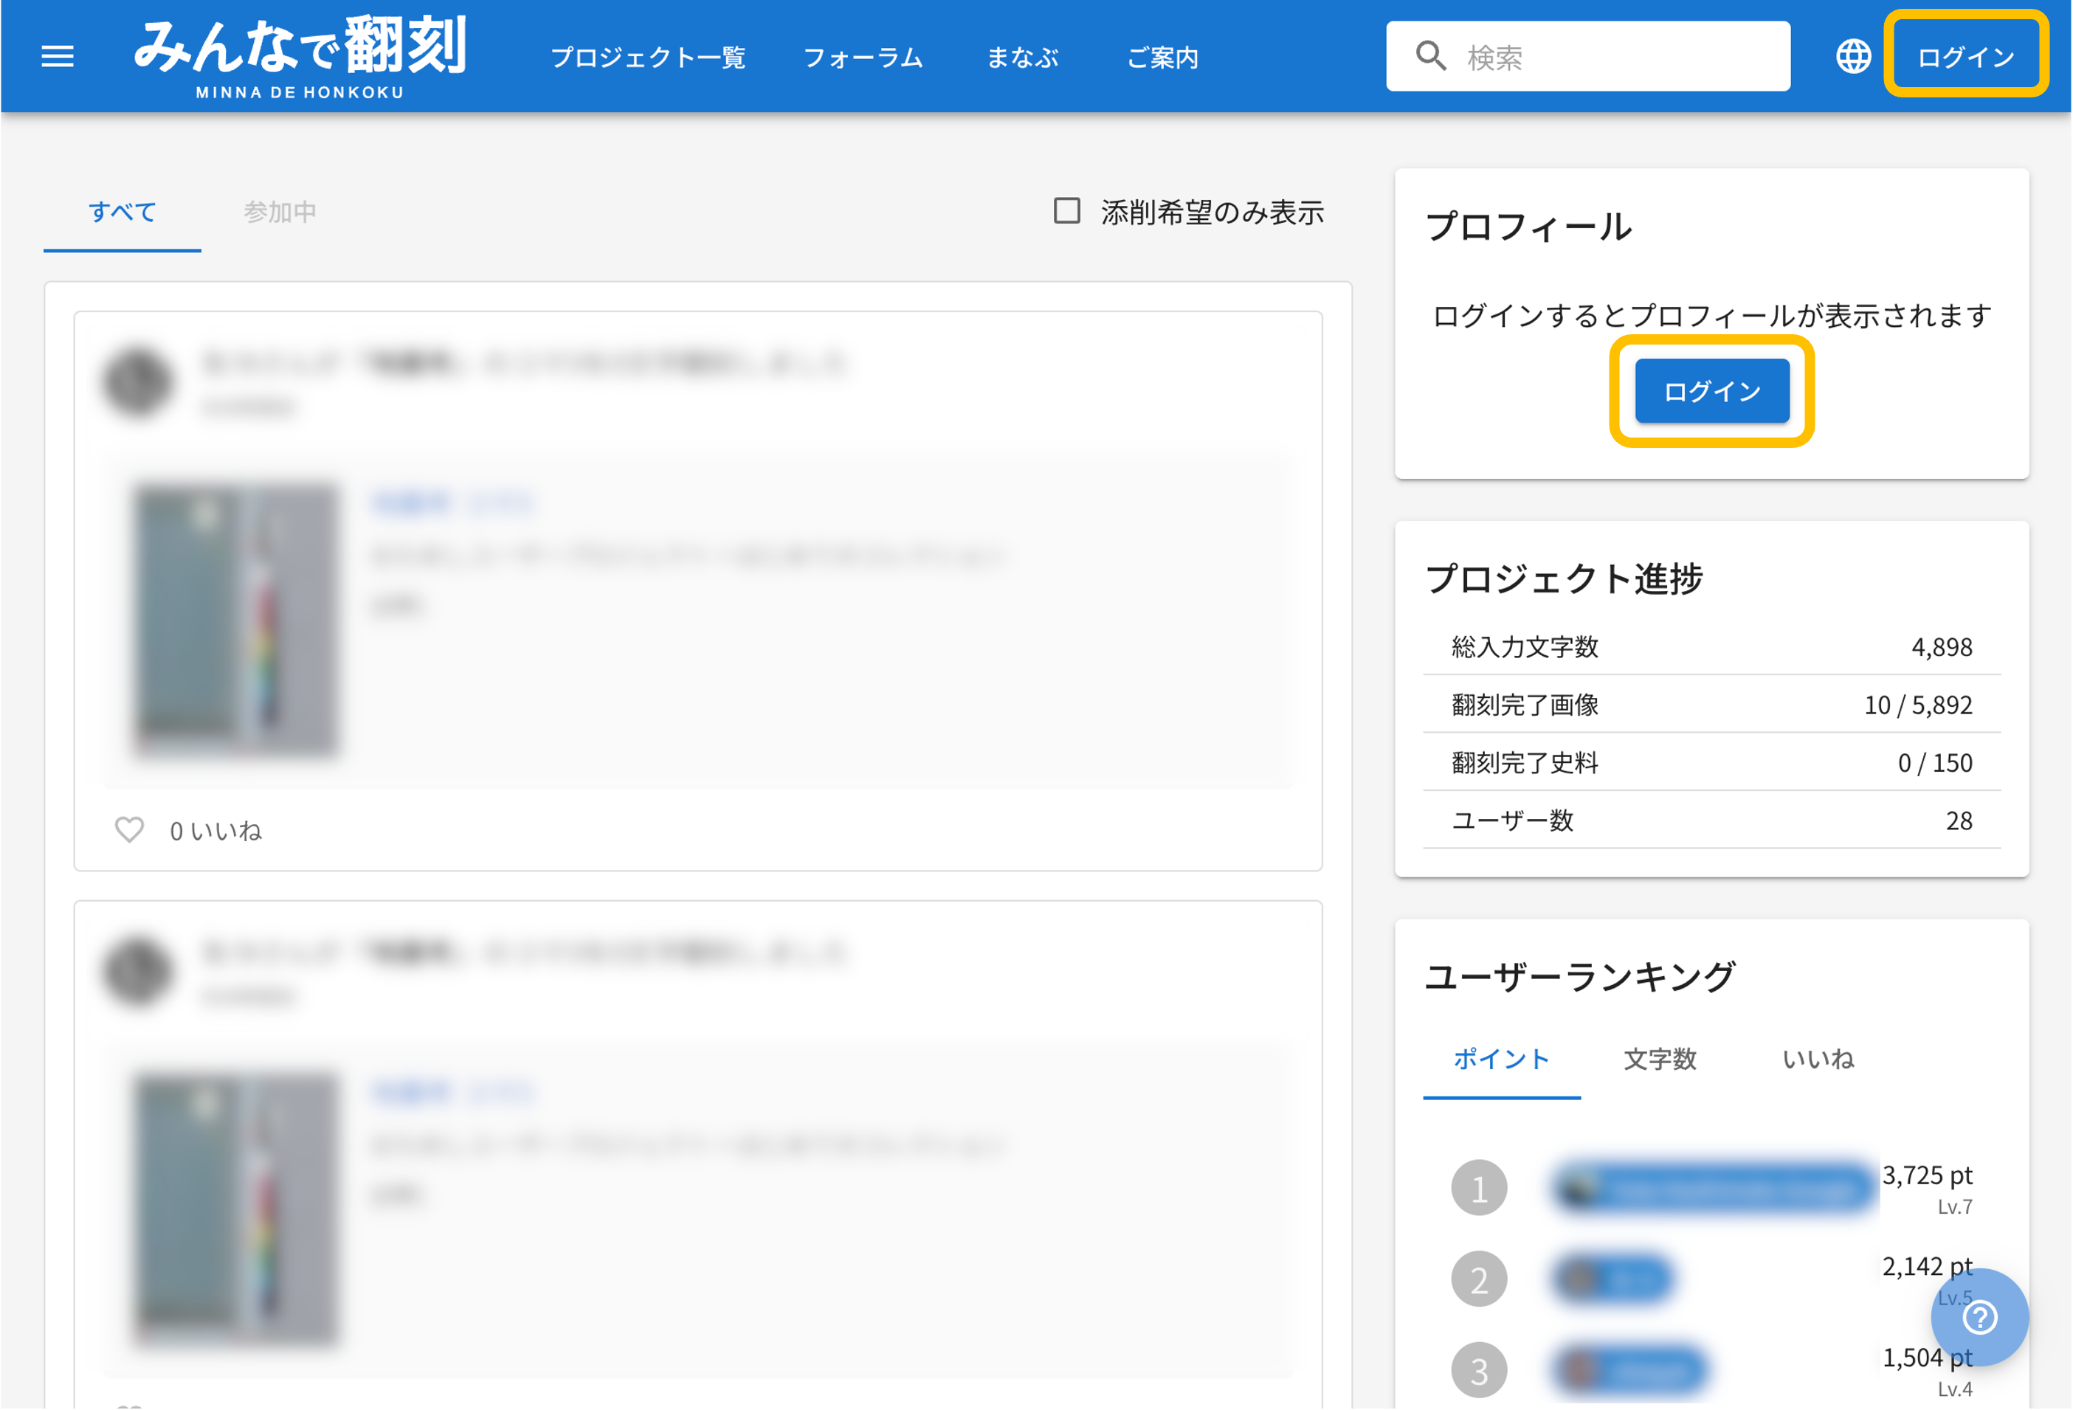Open the globe language selector
This screenshot has width=2073, height=1410.
point(1852,57)
